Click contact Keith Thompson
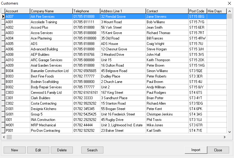This screenshot has height=158, width=234. (x=167, y=60)
